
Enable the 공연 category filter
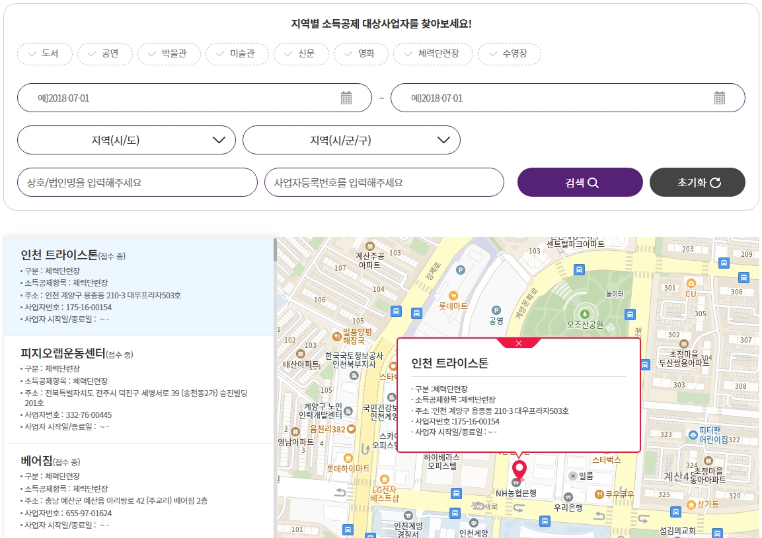[104, 54]
